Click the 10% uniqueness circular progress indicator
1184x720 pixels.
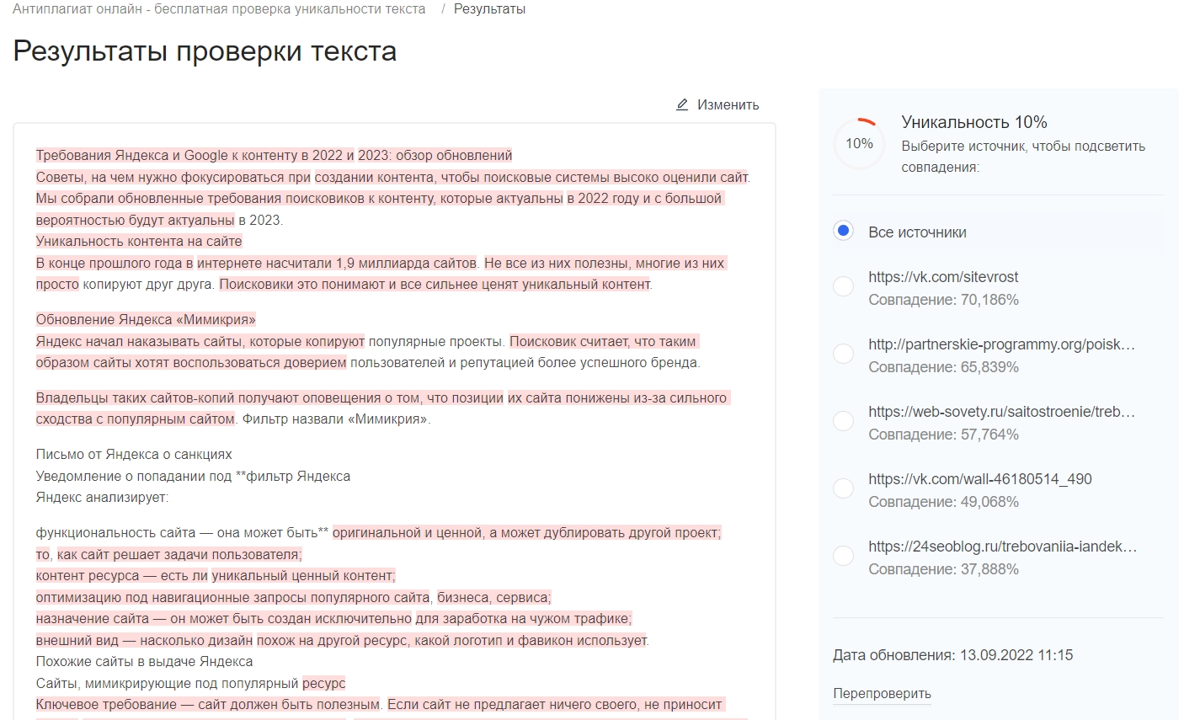coord(859,144)
